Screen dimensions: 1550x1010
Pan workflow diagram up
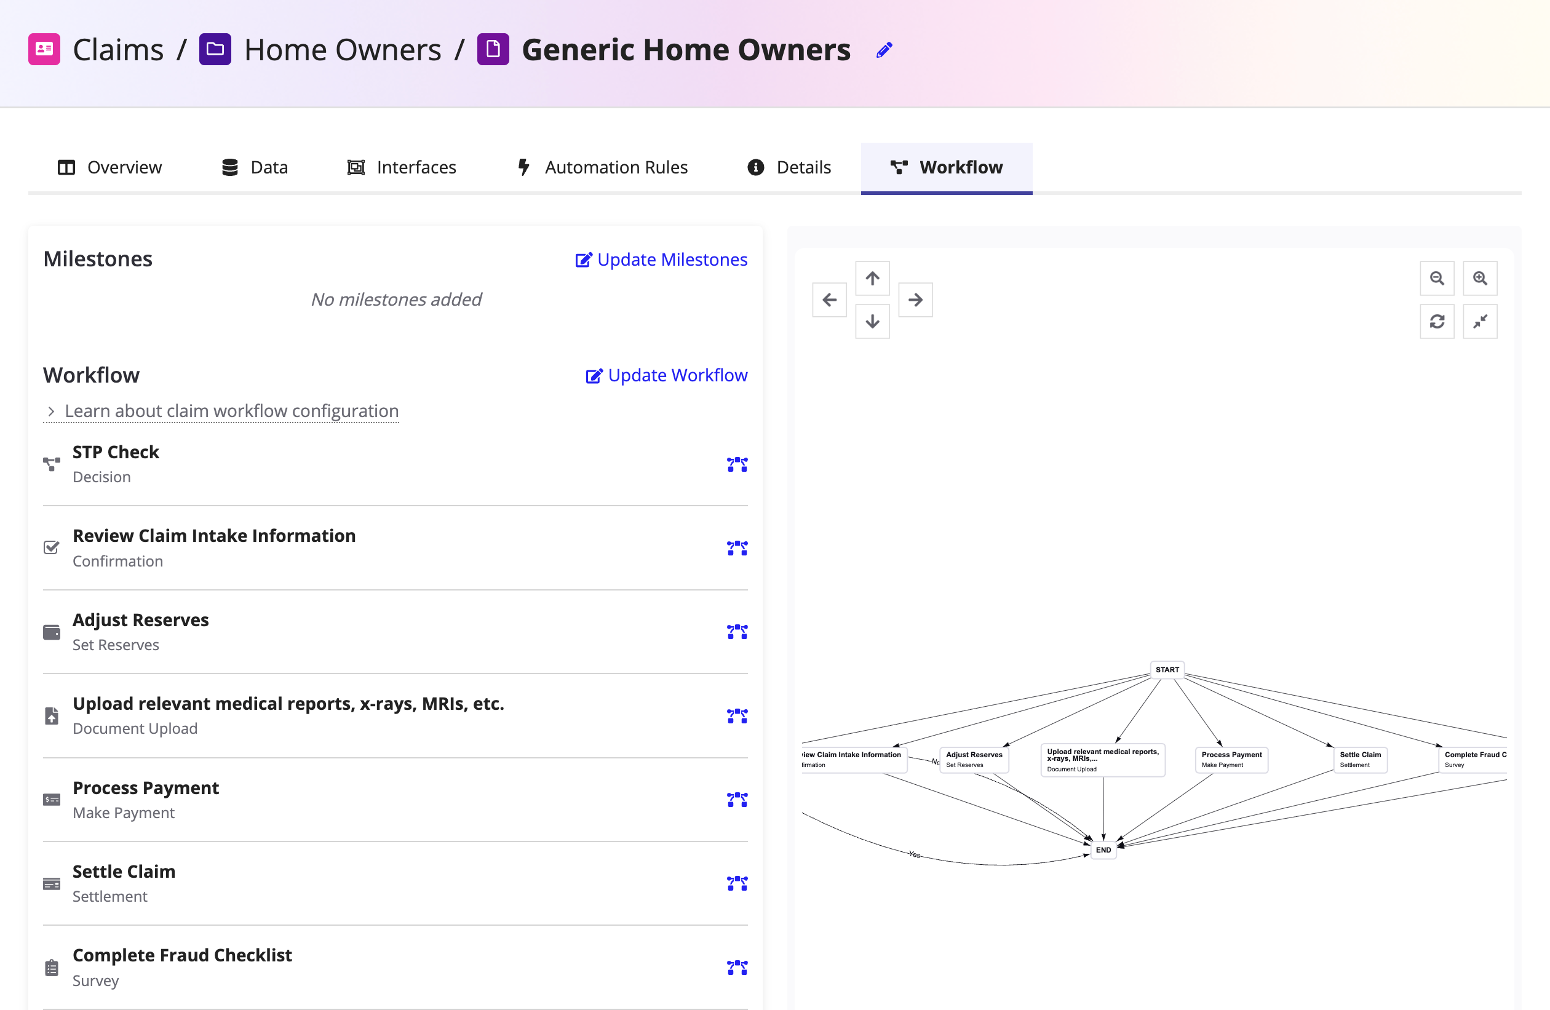(x=872, y=278)
